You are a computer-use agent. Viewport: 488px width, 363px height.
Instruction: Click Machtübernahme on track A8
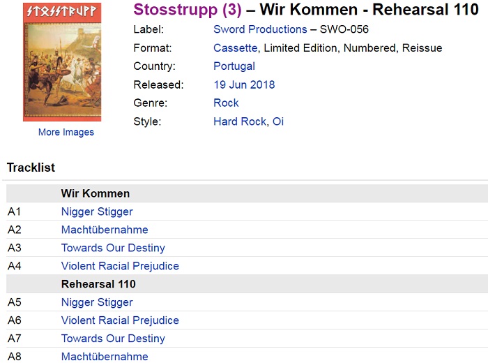(x=105, y=357)
